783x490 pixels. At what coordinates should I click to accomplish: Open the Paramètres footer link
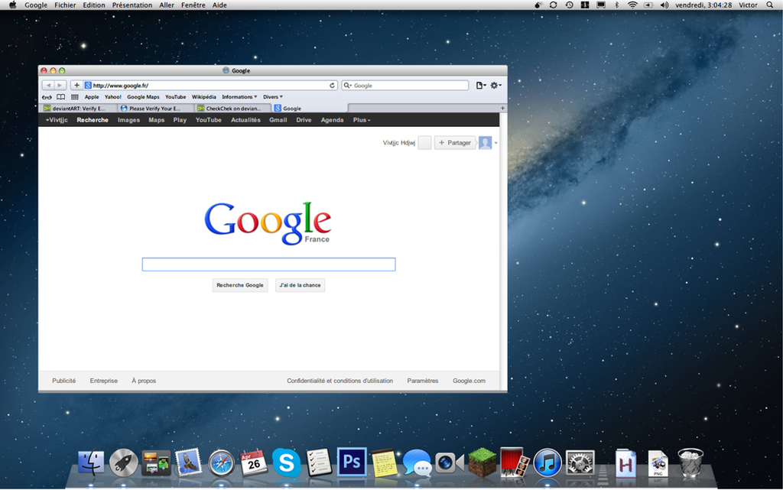click(x=422, y=381)
